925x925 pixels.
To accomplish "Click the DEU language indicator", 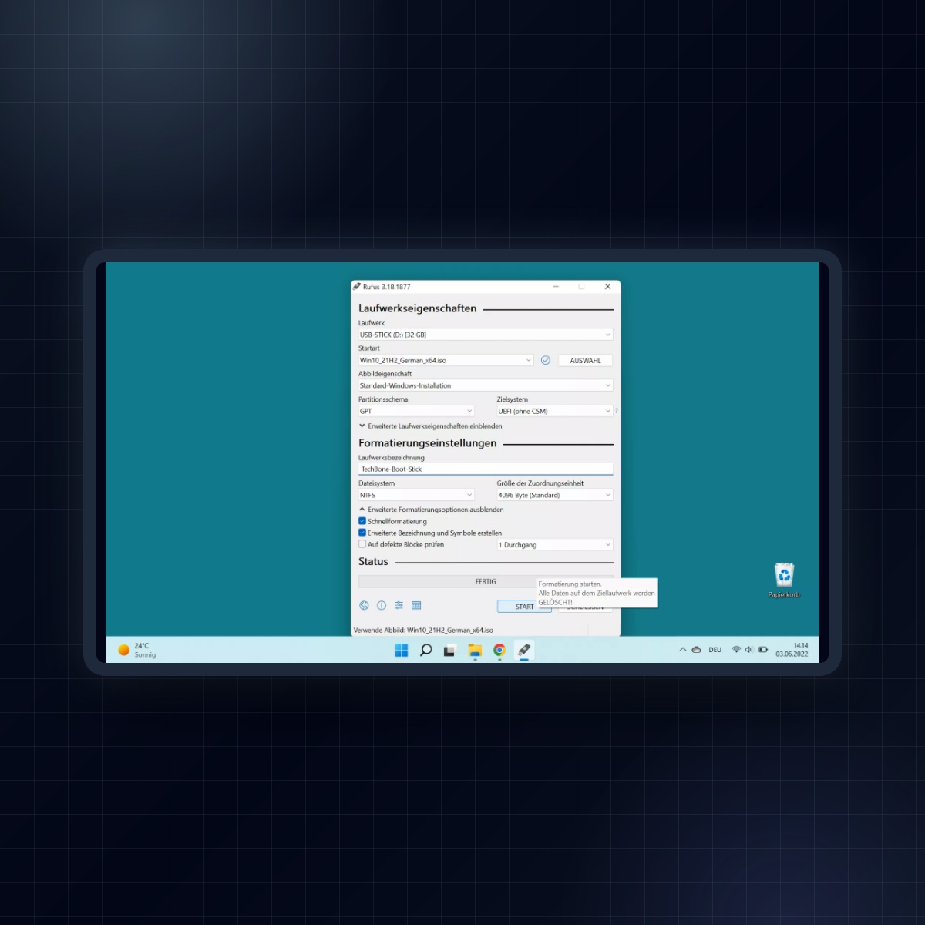I will 715,650.
